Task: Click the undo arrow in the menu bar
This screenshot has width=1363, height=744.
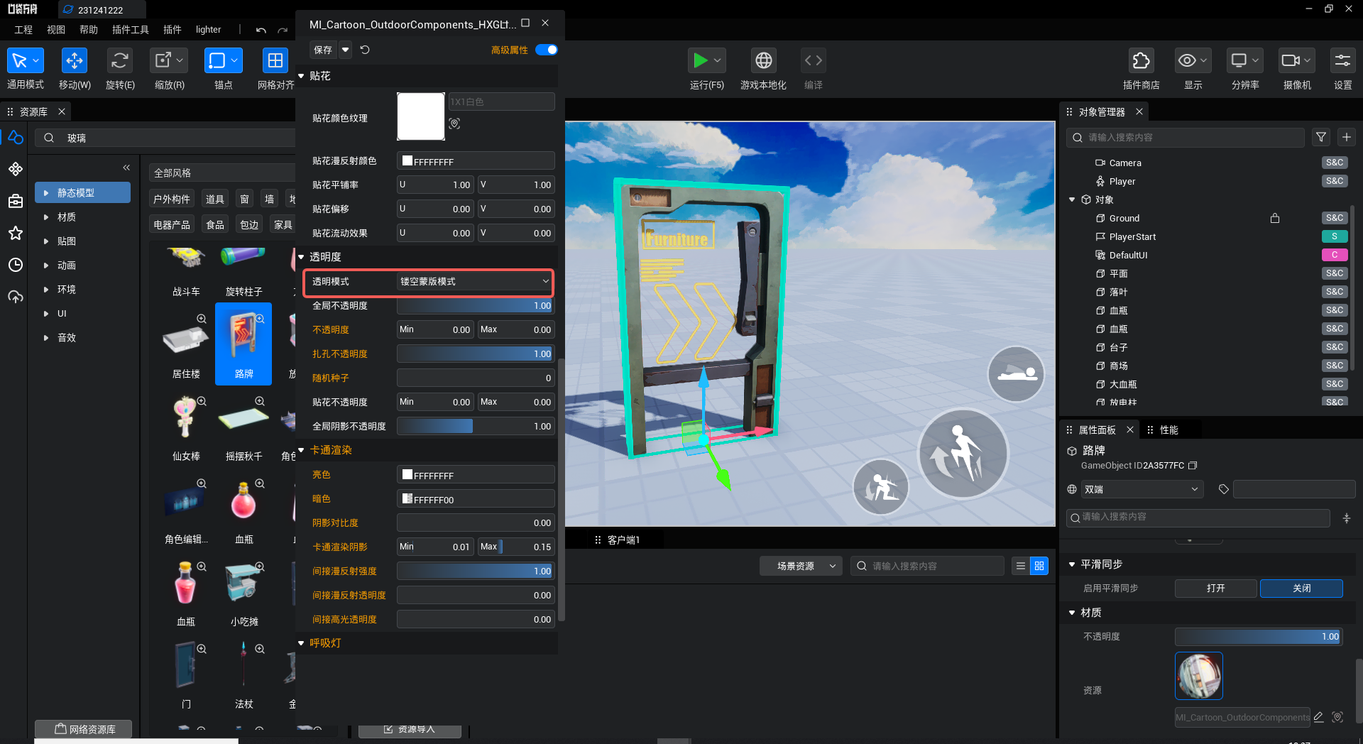Action: pos(261,30)
